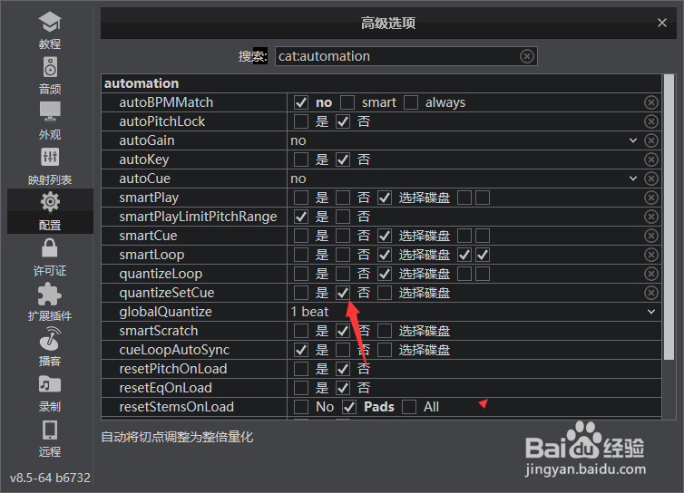Screen dimensions: 684x493
Task: Set smartPlay to 是
Action: [x=301, y=198]
